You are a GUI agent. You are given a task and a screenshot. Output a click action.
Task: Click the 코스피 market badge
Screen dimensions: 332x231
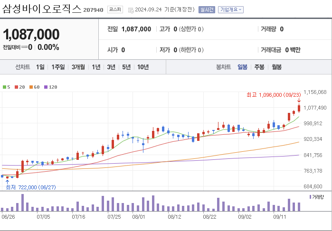click(x=114, y=9)
